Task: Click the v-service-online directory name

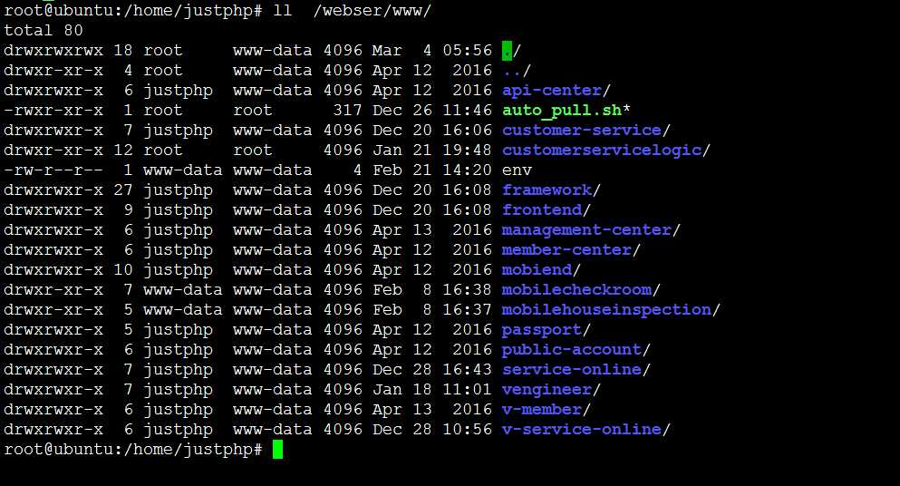Action: (581, 430)
